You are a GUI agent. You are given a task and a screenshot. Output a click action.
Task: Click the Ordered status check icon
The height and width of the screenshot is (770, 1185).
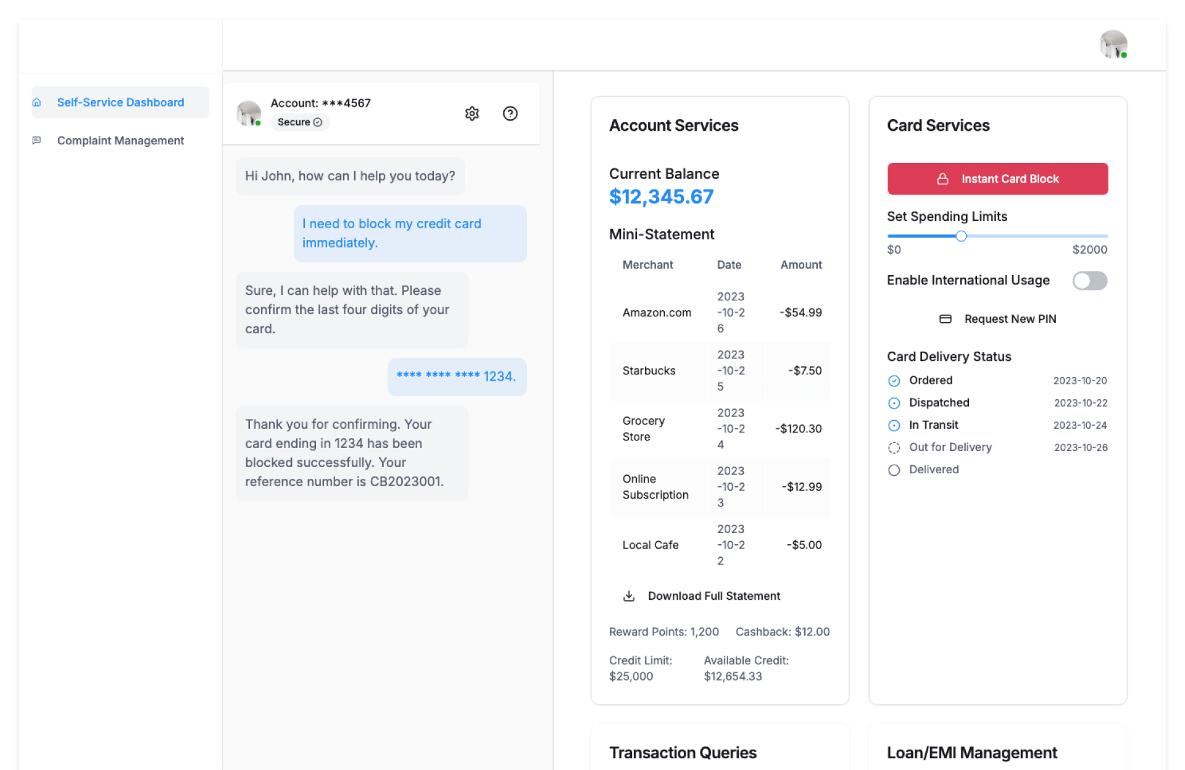click(x=894, y=381)
